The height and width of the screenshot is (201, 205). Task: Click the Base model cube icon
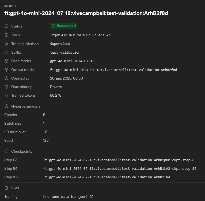coord(6,61)
